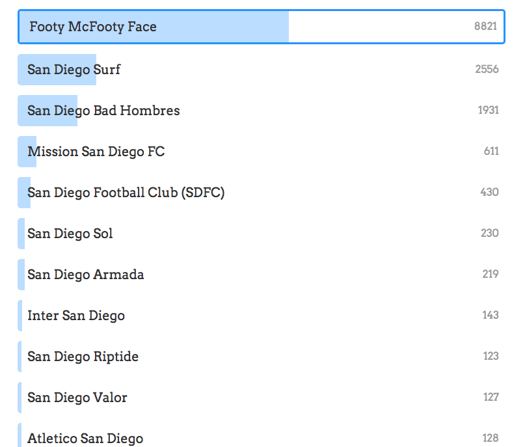525x447 pixels.
Task: Select the San Diego Armada option
Action: (x=85, y=275)
